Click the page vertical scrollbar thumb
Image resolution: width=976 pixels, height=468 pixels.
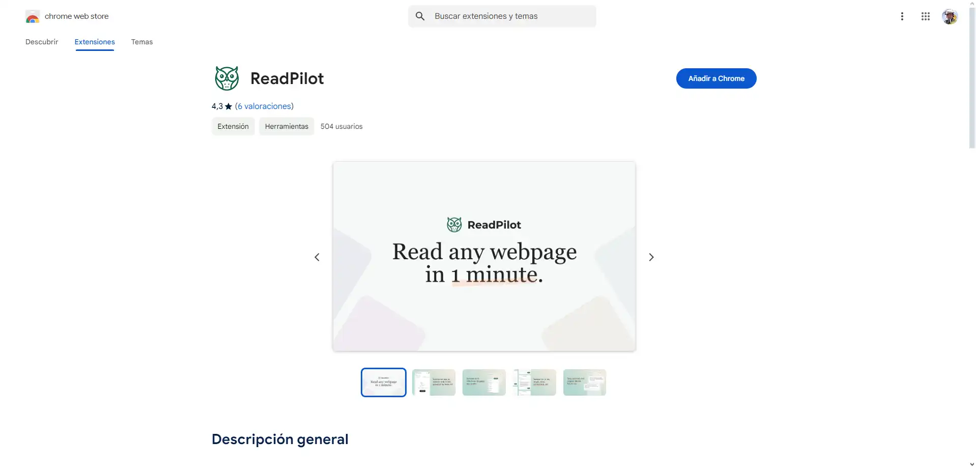coord(972,77)
